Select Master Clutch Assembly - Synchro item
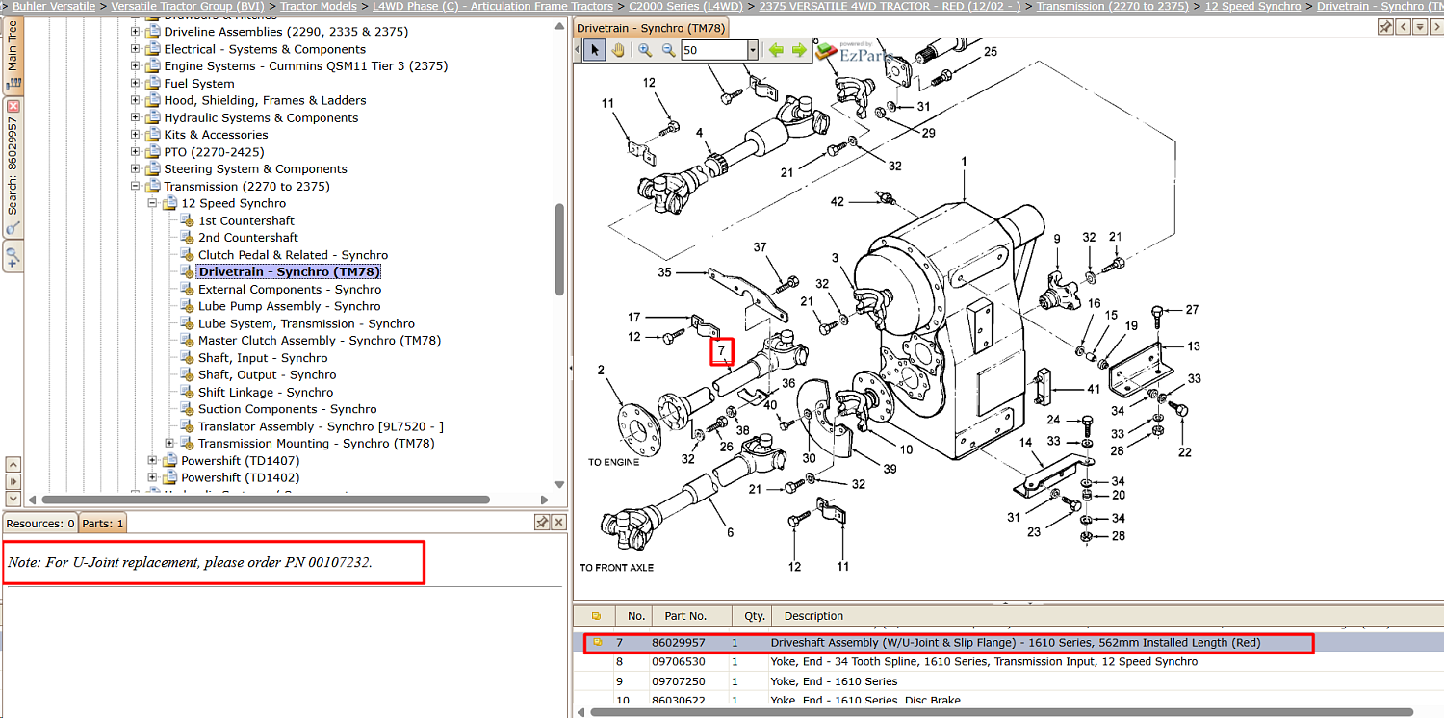The image size is (1444, 718). pos(320,341)
